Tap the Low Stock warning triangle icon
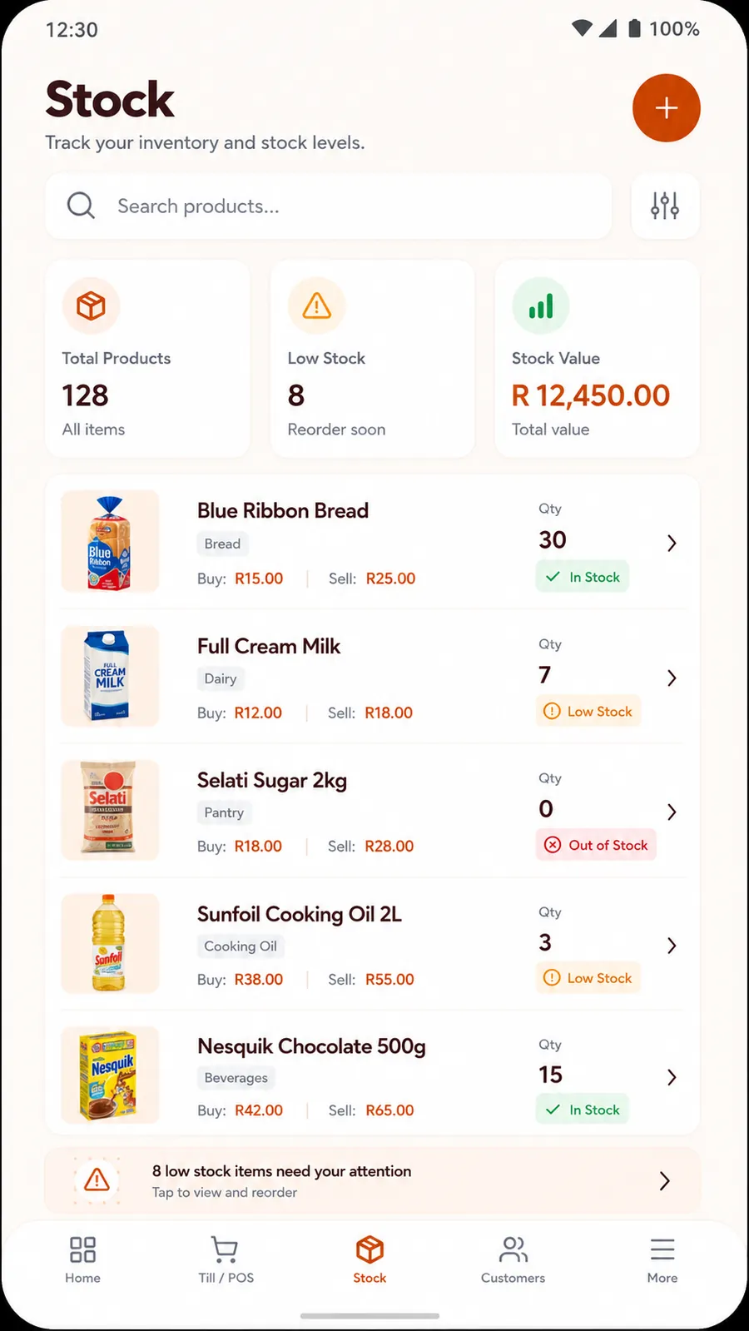This screenshot has width=749, height=1331. [316, 305]
